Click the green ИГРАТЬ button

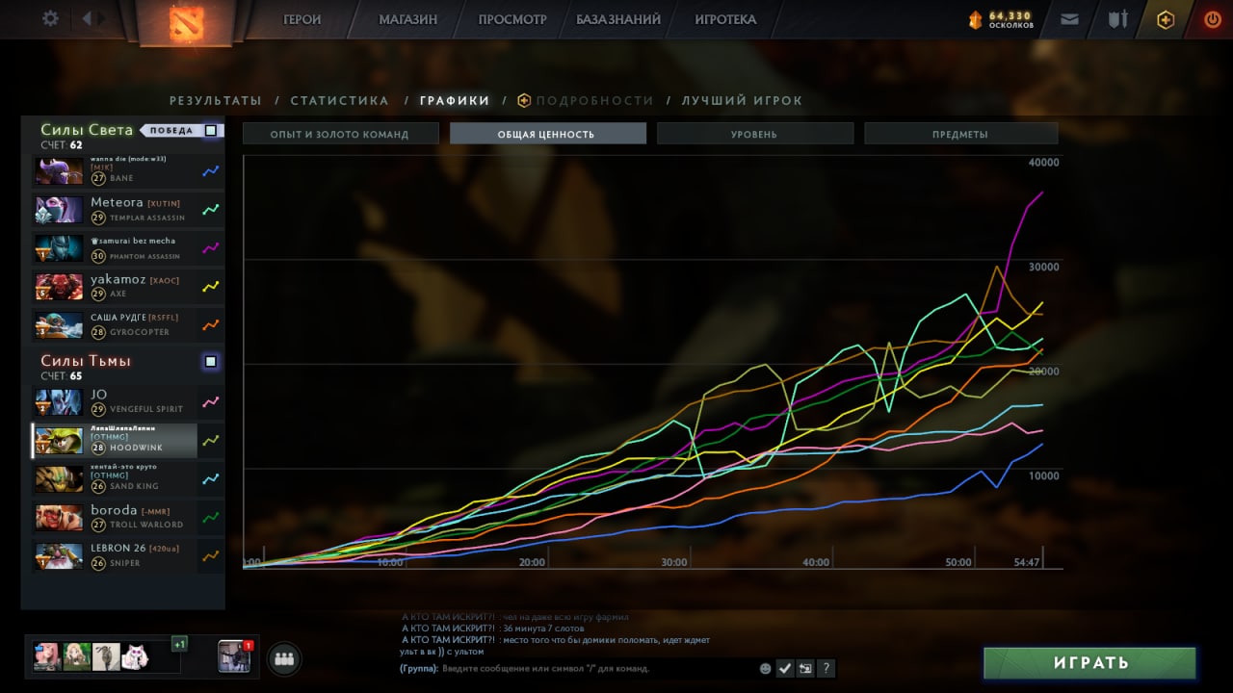[1089, 663]
